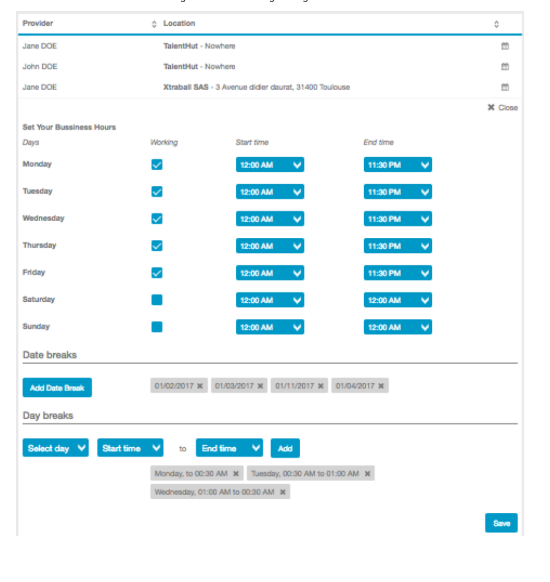This screenshot has width=550, height=582.
Task: Click the Add Date Break button
Action: coord(57,388)
